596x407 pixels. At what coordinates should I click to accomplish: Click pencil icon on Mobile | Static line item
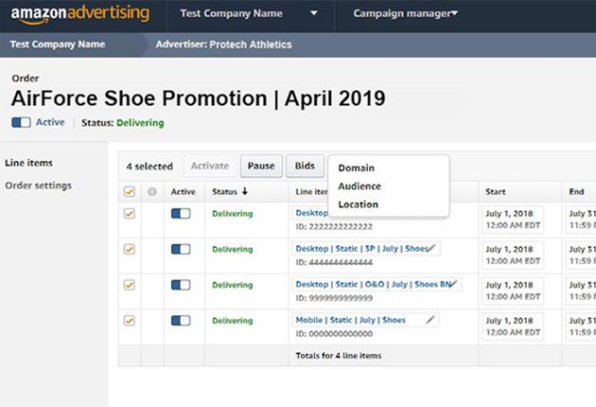pyautogui.click(x=431, y=320)
